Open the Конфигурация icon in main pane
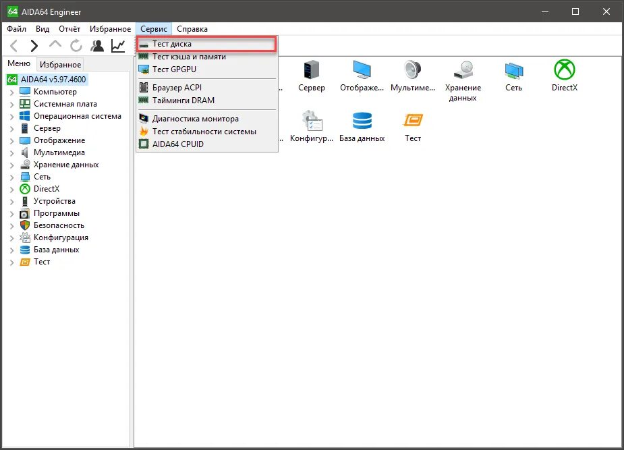Screen dimensions: 624x450 pos(312,121)
